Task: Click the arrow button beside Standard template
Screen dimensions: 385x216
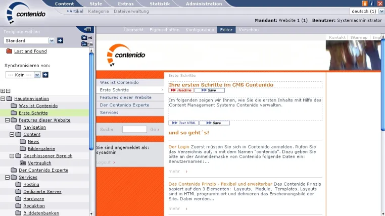Action: pyautogui.click(x=60, y=40)
